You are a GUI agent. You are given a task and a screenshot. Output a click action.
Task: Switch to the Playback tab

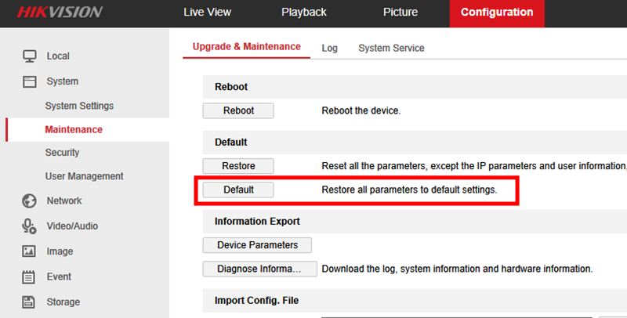pos(304,13)
